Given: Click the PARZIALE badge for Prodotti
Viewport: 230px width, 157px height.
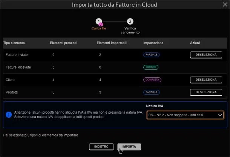Looking at the screenshot, I should tap(151, 92).
